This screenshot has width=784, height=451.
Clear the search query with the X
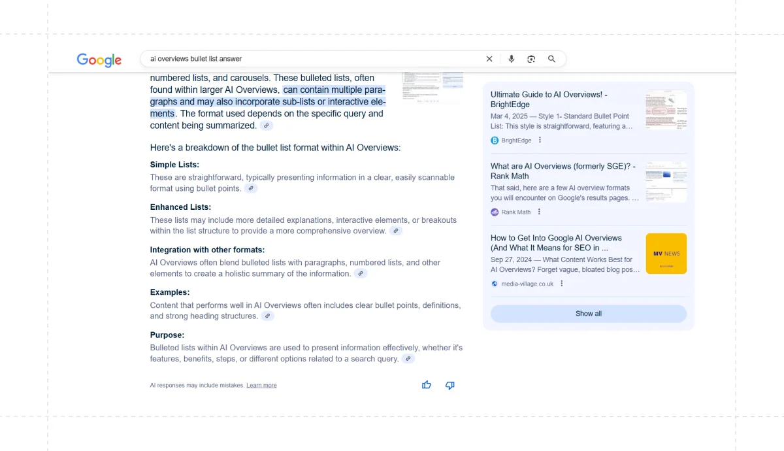coord(489,59)
